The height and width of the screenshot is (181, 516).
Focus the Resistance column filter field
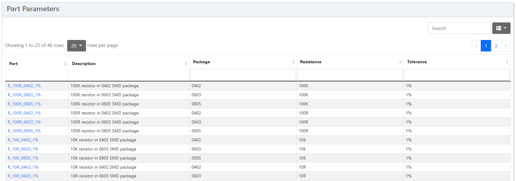coord(350,74)
